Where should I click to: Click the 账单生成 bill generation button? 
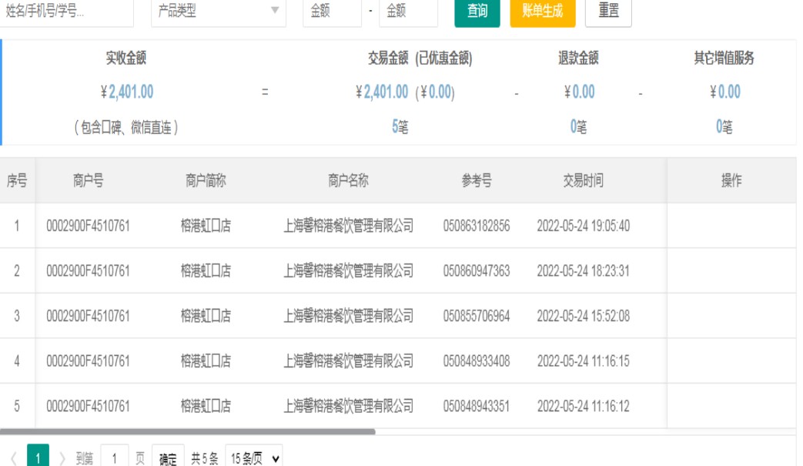(542, 12)
